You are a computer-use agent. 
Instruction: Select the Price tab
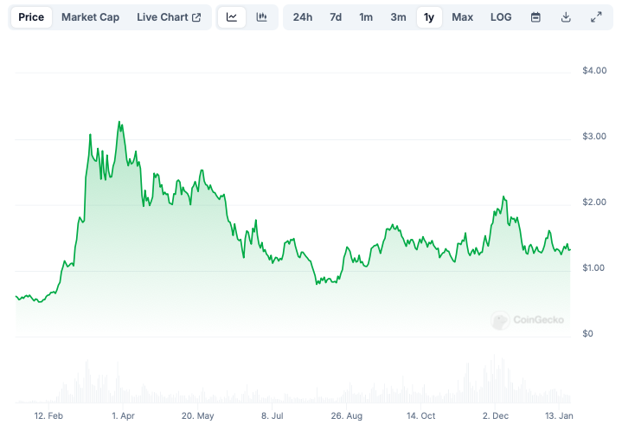[31, 17]
